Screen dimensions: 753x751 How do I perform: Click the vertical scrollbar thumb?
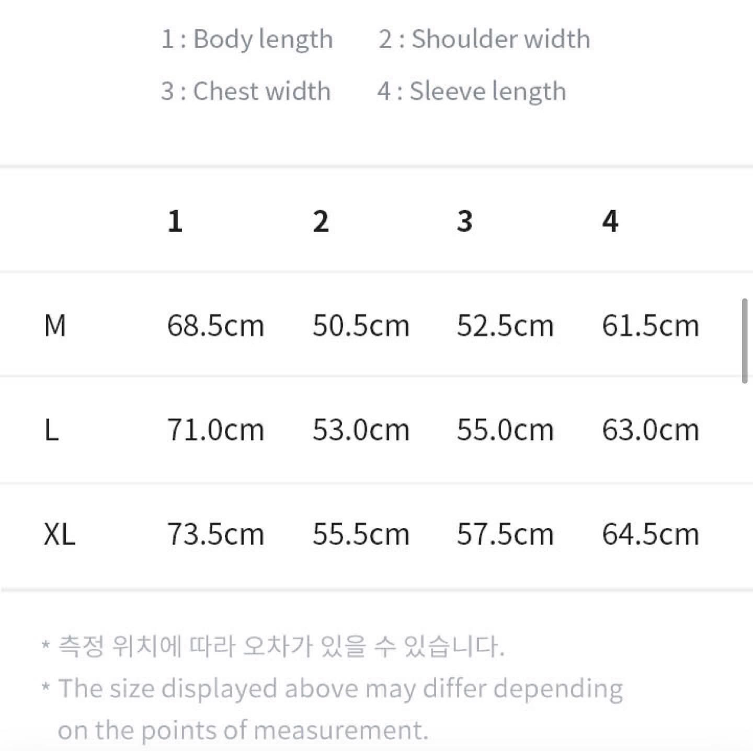point(745,341)
